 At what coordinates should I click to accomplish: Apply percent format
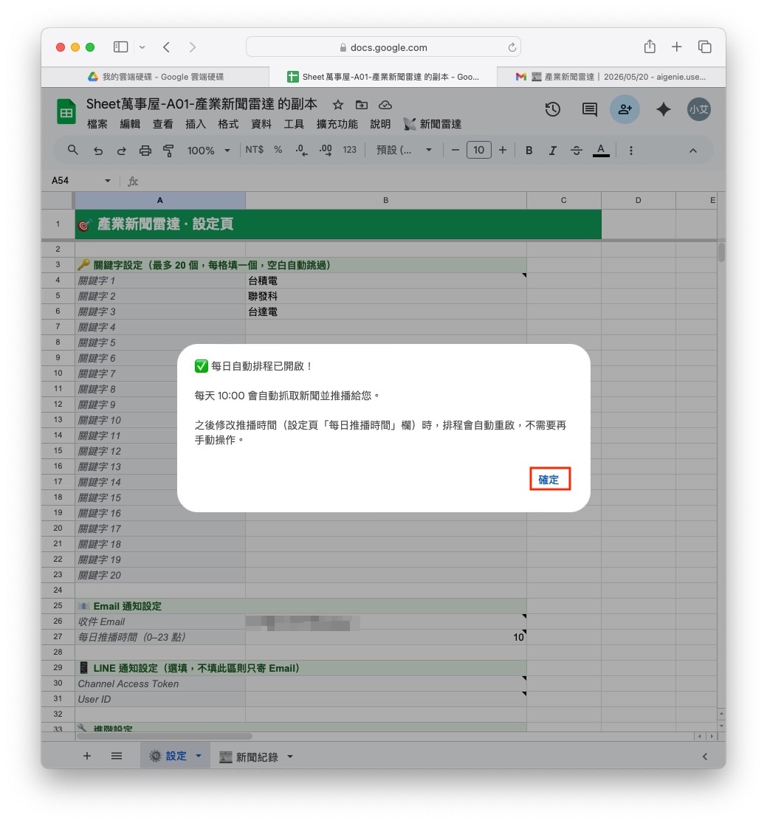tap(278, 150)
